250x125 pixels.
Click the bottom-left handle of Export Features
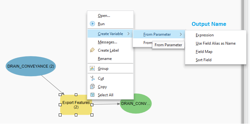click(60, 115)
